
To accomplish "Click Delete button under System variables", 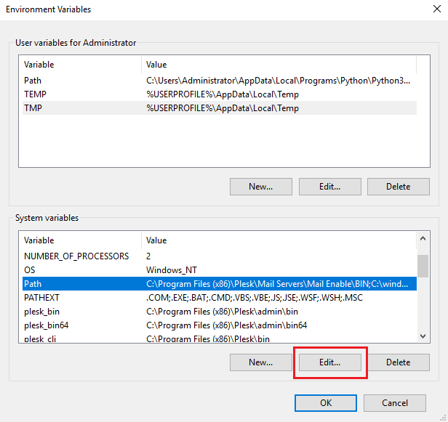I will coord(398,362).
